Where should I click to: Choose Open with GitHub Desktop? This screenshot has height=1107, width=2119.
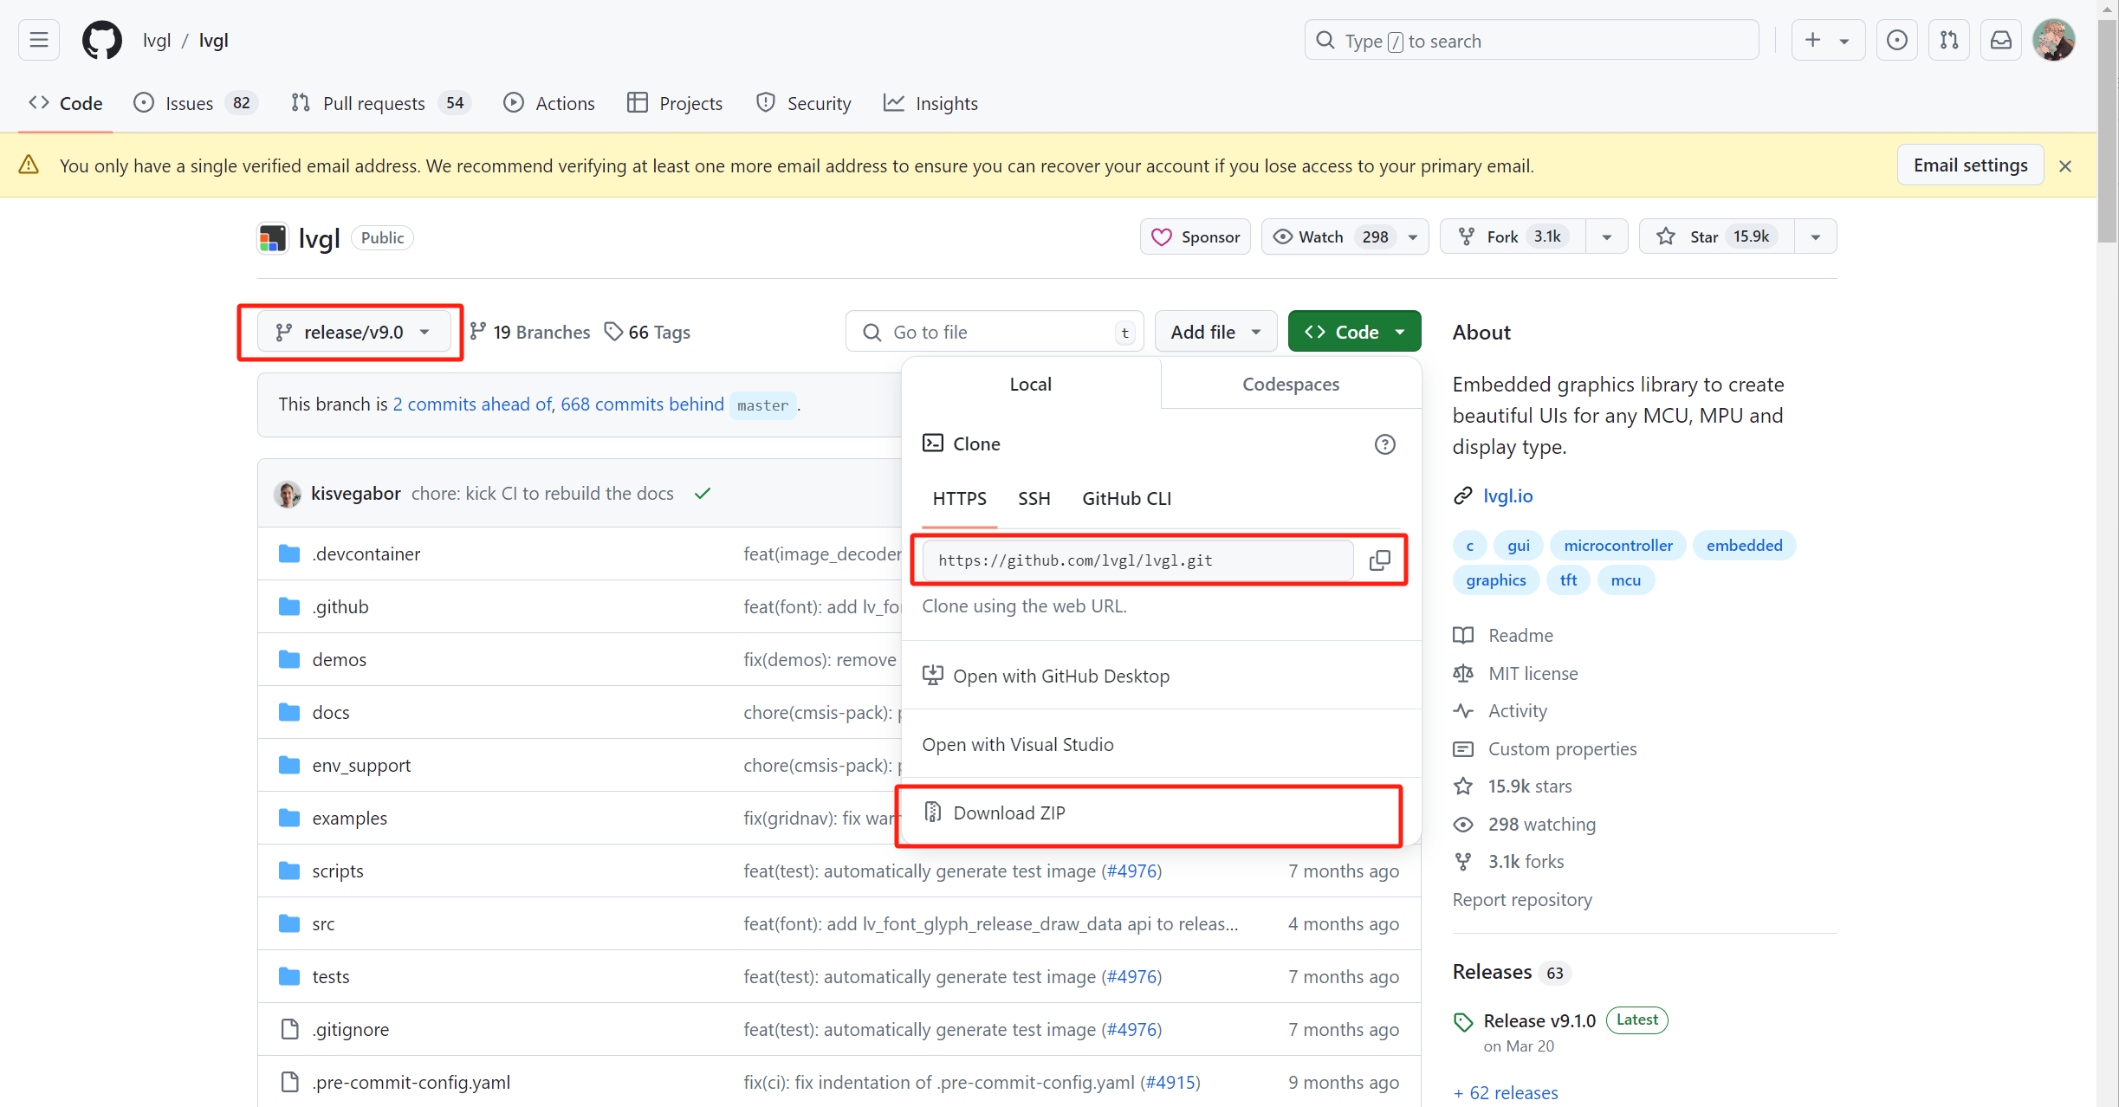click(x=1161, y=676)
